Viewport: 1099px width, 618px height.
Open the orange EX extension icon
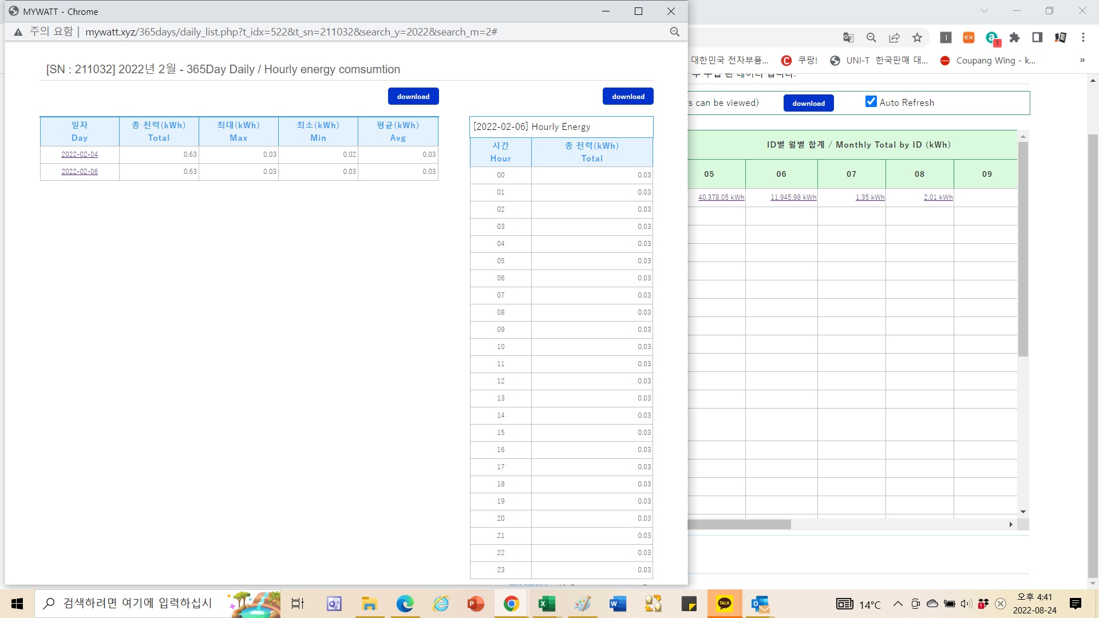(x=968, y=38)
